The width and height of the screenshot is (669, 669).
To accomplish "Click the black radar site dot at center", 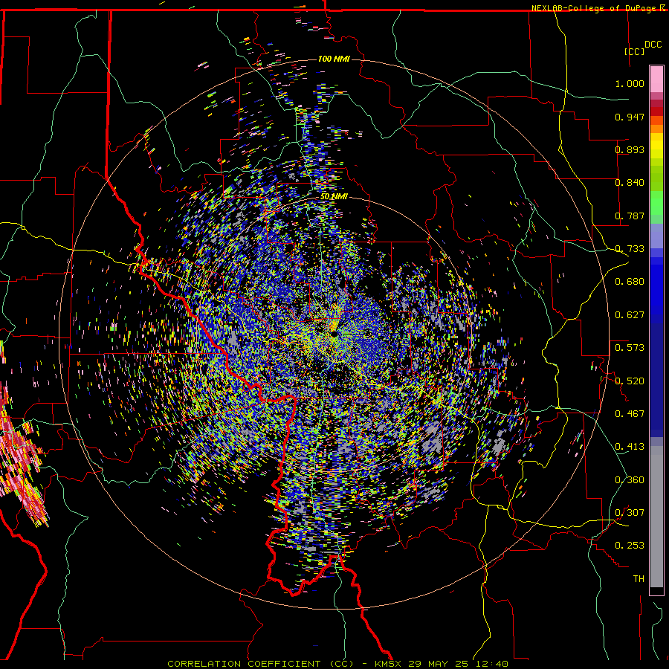I will click(x=334, y=334).
